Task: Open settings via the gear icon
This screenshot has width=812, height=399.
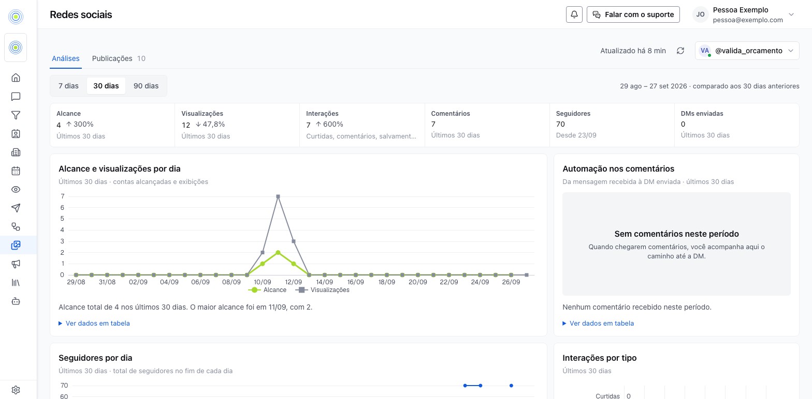Action: [x=16, y=390]
